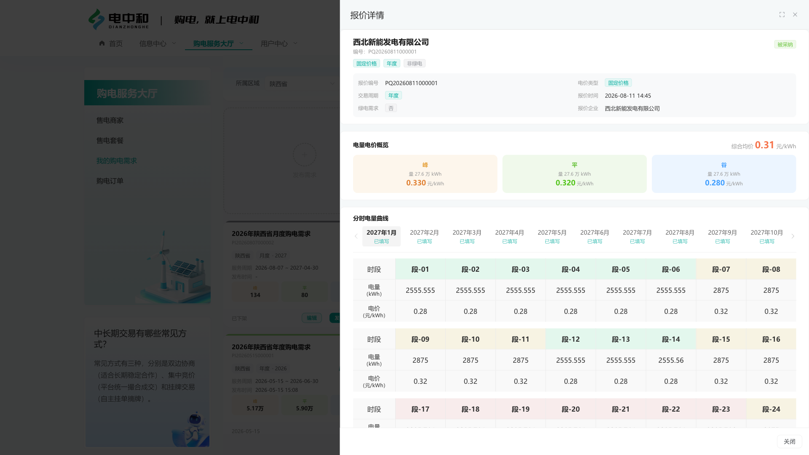
Task: Expand the 购电服务大厅 menu
Action: 218,43
